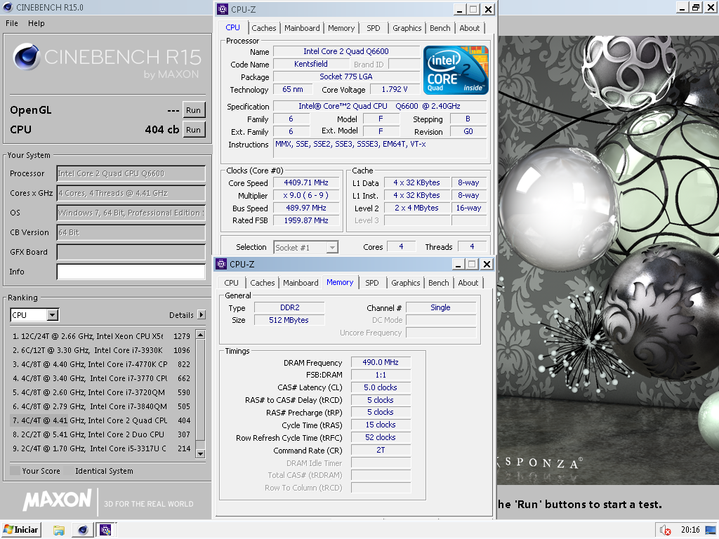Switch to Mainboard tab in upper CPU-Z
Viewport: 719px width, 539px height.
pyautogui.click(x=302, y=28)
